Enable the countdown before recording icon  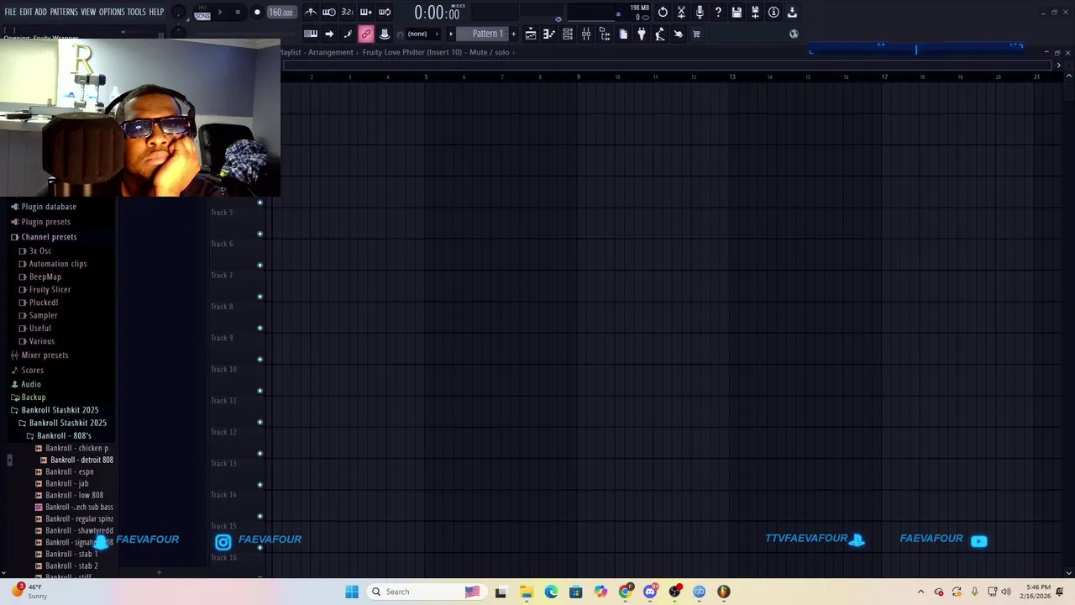coord(347,12)
